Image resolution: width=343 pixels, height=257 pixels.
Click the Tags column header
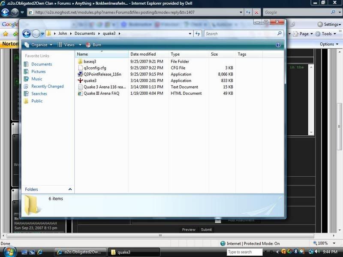click(249, 54)
